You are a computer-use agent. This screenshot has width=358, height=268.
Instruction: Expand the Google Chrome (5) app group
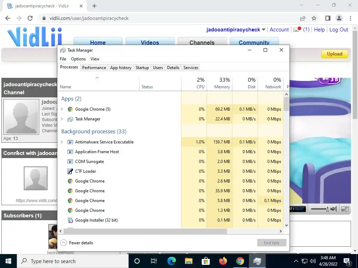62,109
